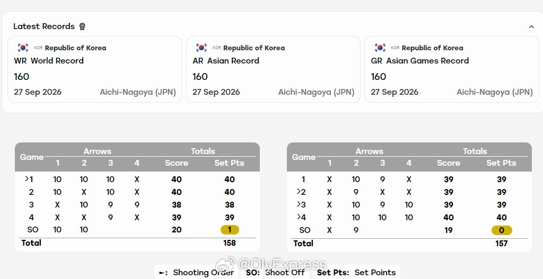Click the Game header in the 158-total table

point(31,157)
